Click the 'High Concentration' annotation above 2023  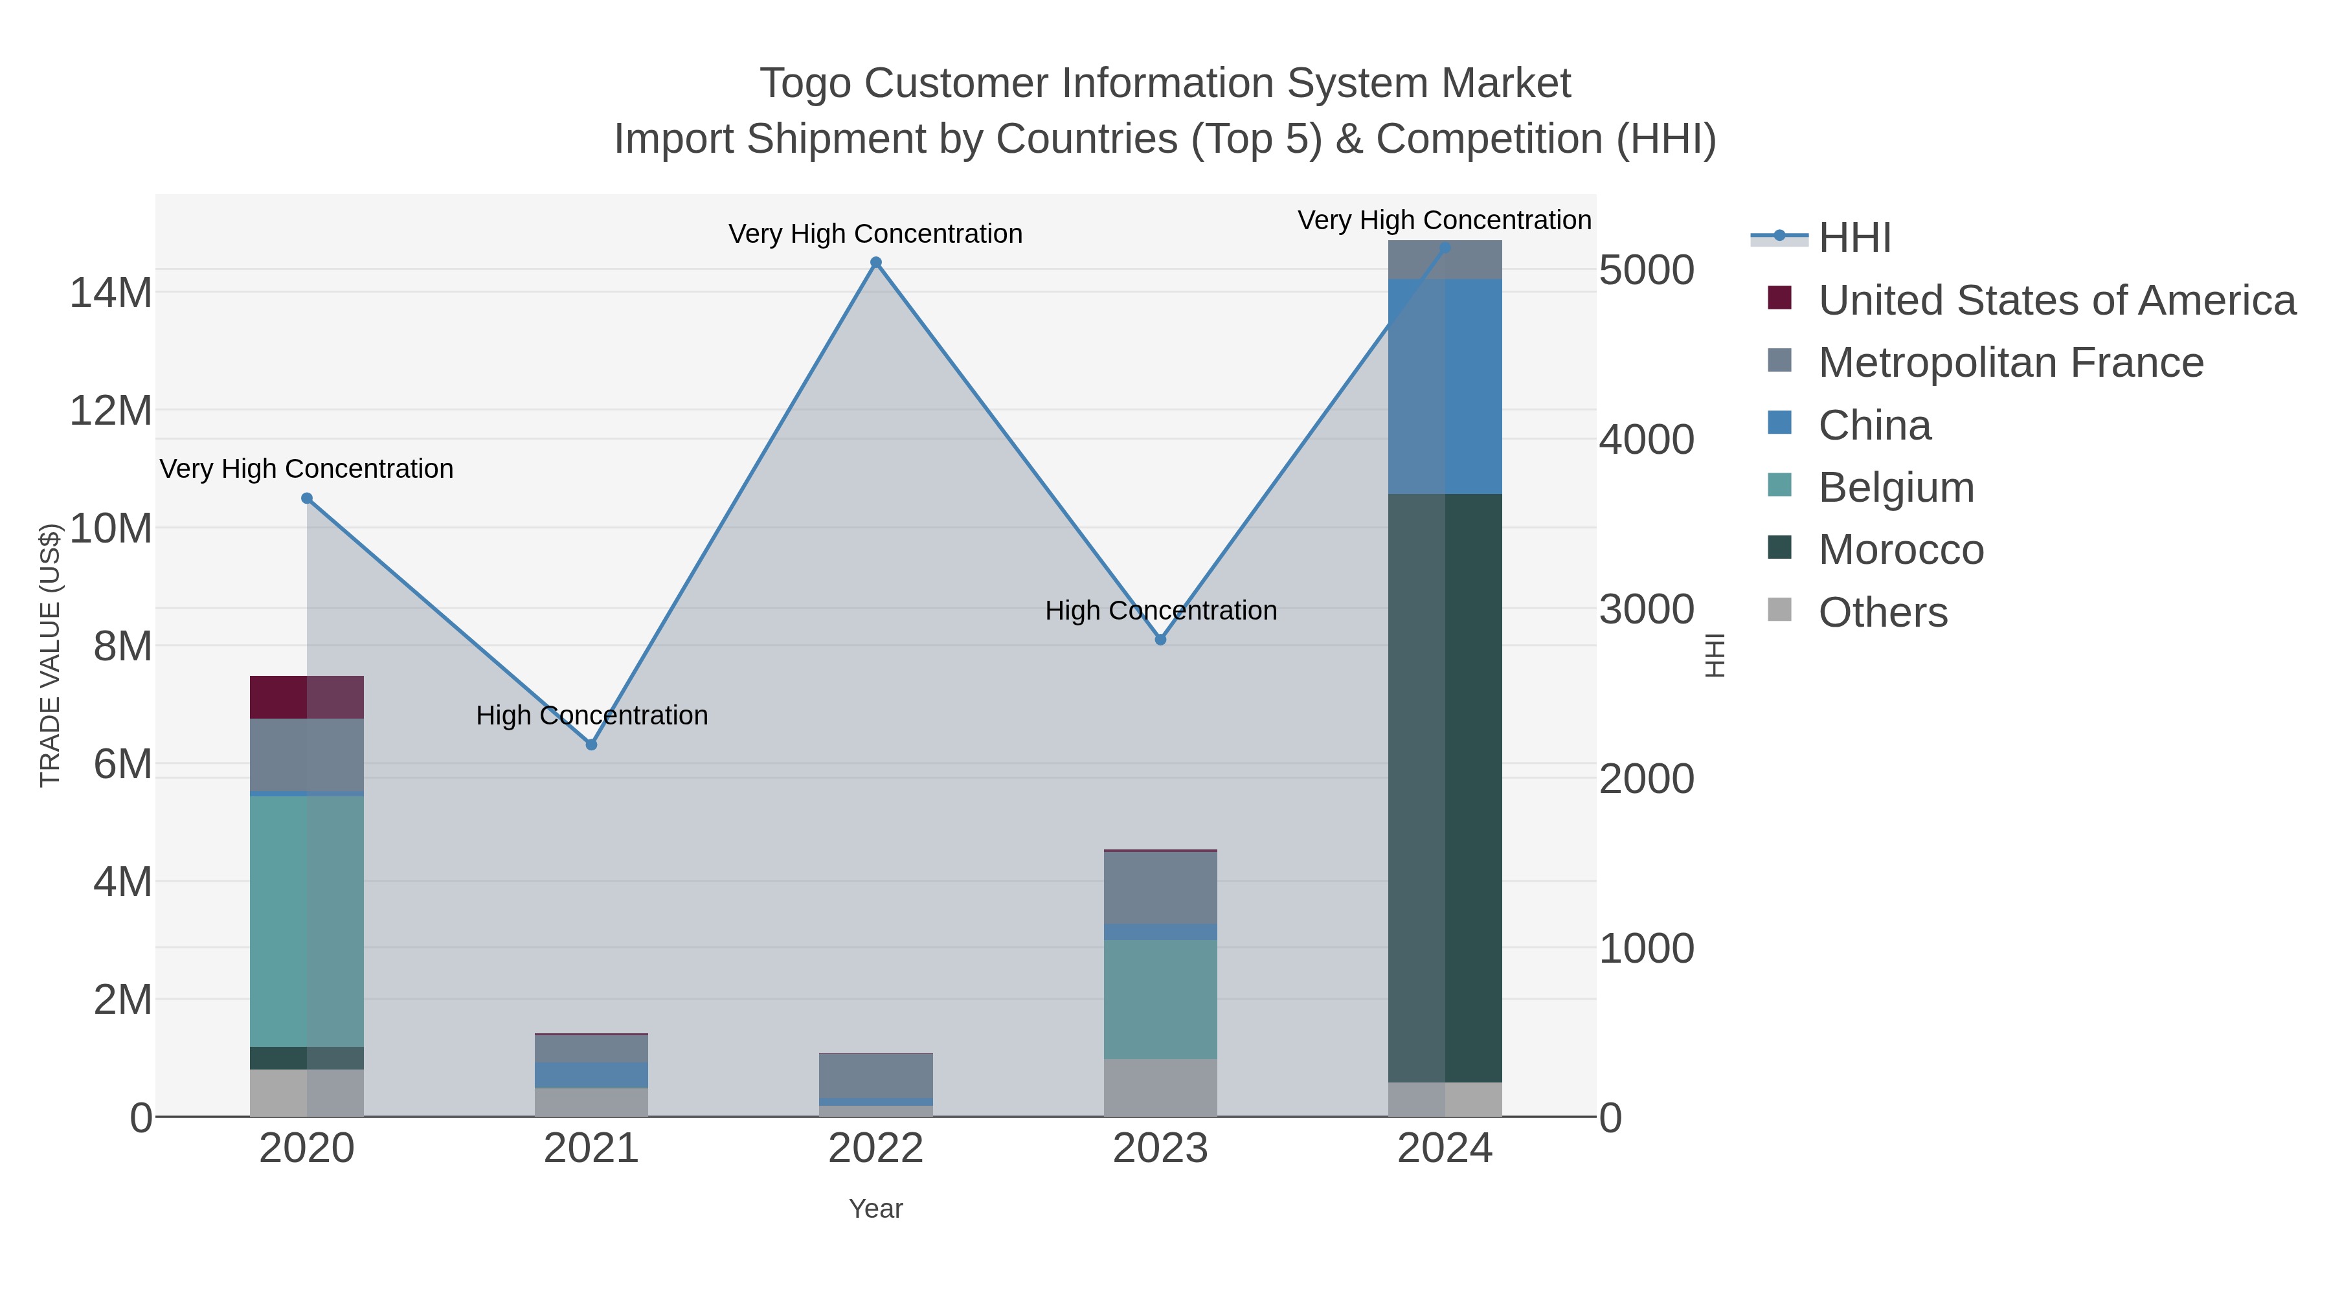tap(1161, 611)
